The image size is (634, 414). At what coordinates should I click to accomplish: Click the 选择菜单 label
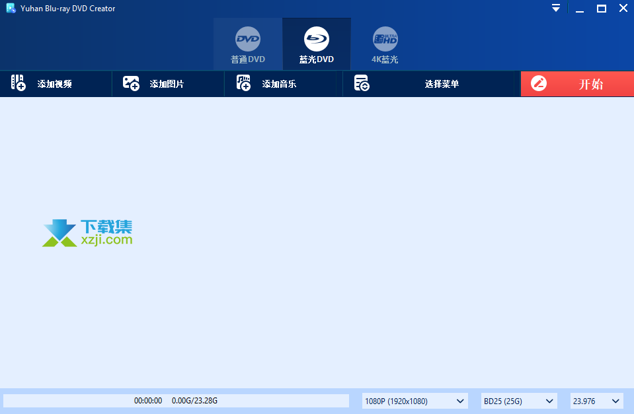pyautogui.click(x=442, y=84)
